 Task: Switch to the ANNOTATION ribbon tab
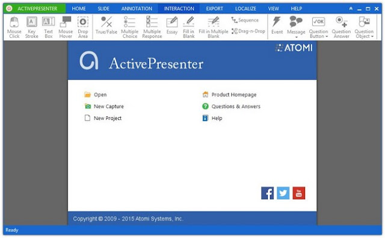tap(137, 8)
